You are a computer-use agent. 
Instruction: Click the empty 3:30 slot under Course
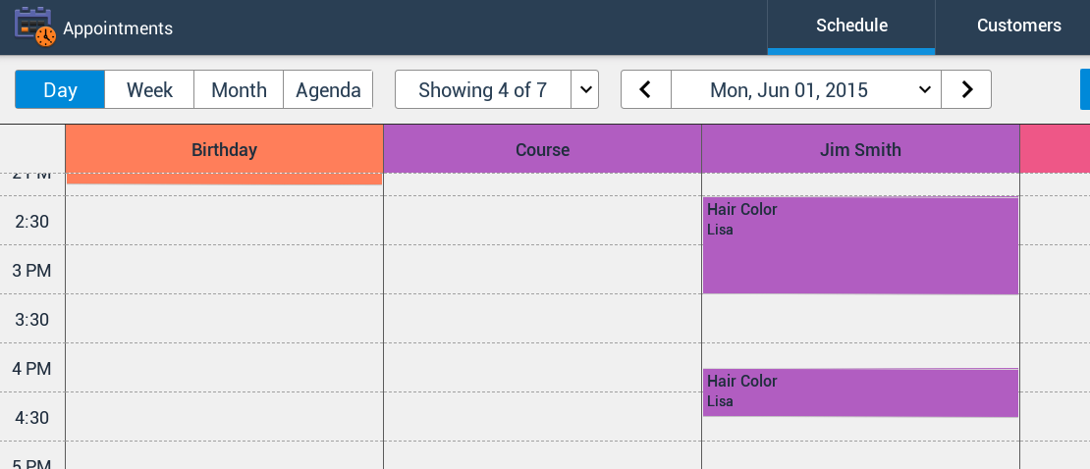pos(543,318)
